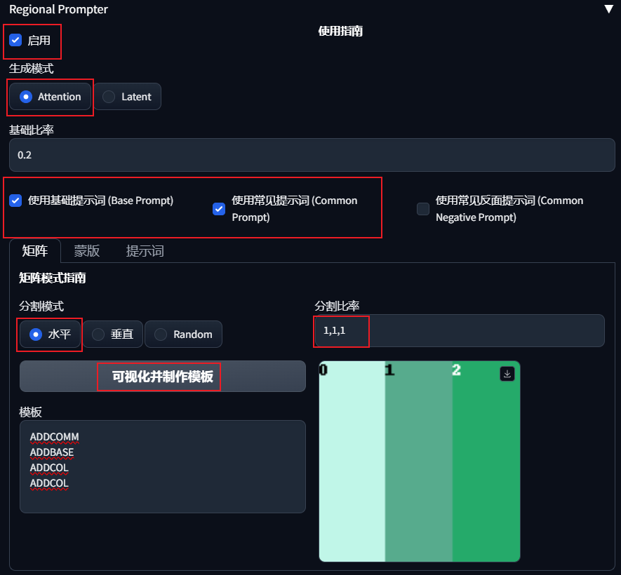This screenshot has width=621, height=575.
Task: Click the 基础比率 field showing 0.2
Action: tap(312, 155)
